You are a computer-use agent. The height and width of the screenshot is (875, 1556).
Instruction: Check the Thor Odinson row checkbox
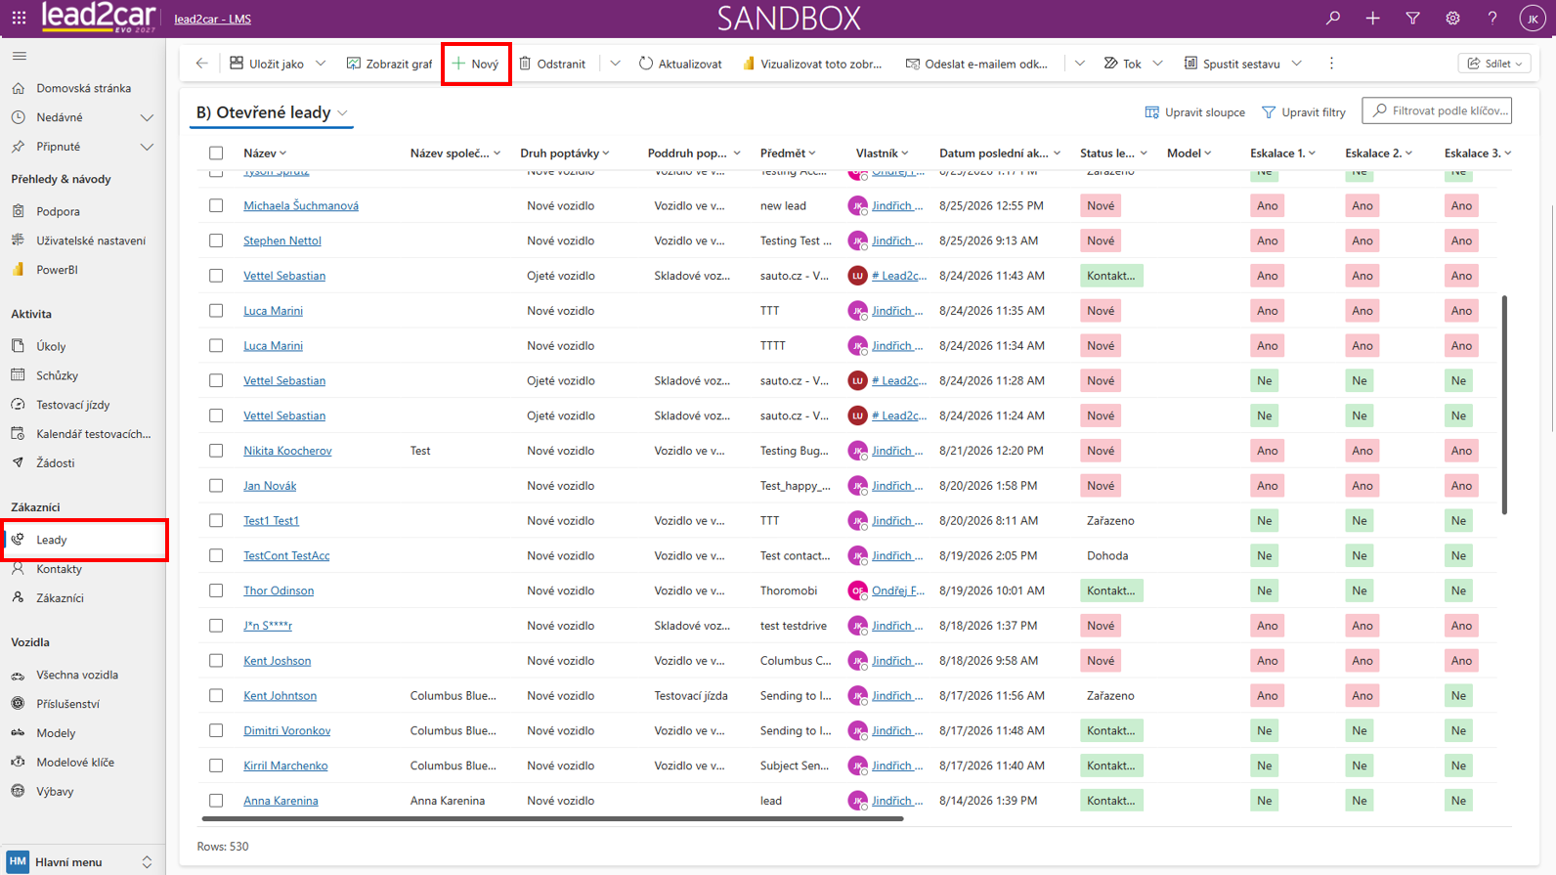click(216, 591)
